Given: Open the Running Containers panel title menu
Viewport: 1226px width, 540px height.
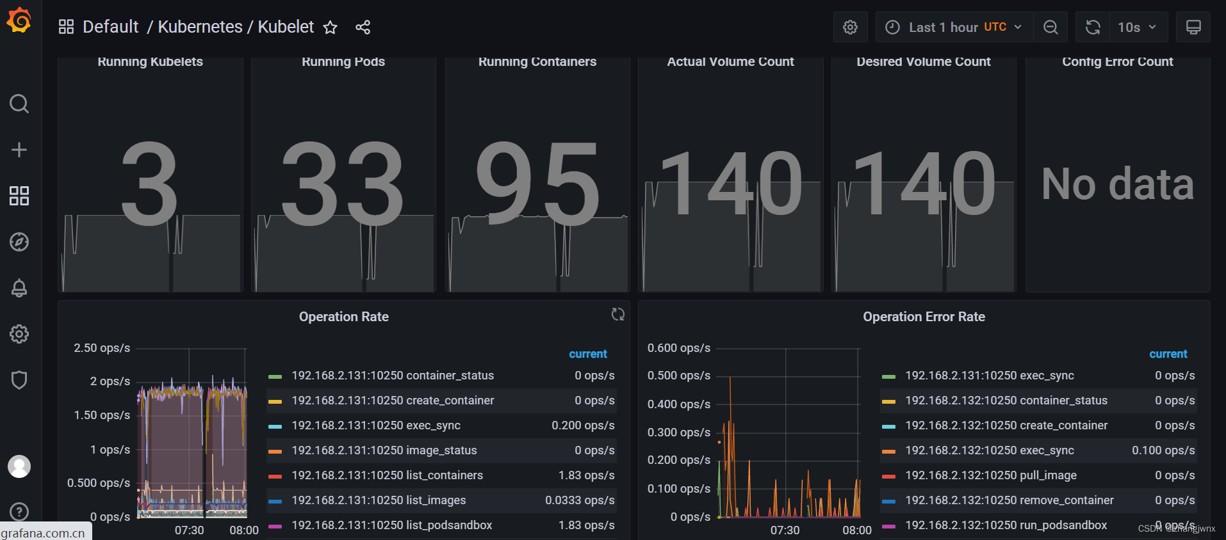Looking at the screenshot, I should point(537,61).
